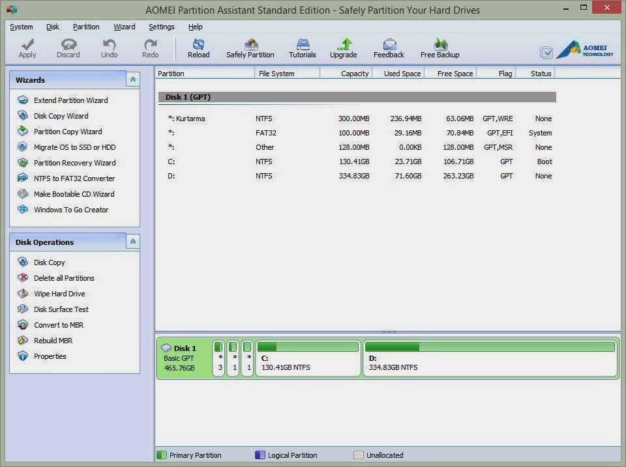Run Disk Surface Test
Viewport: 626px width, 467px height.
coord(61,309)
